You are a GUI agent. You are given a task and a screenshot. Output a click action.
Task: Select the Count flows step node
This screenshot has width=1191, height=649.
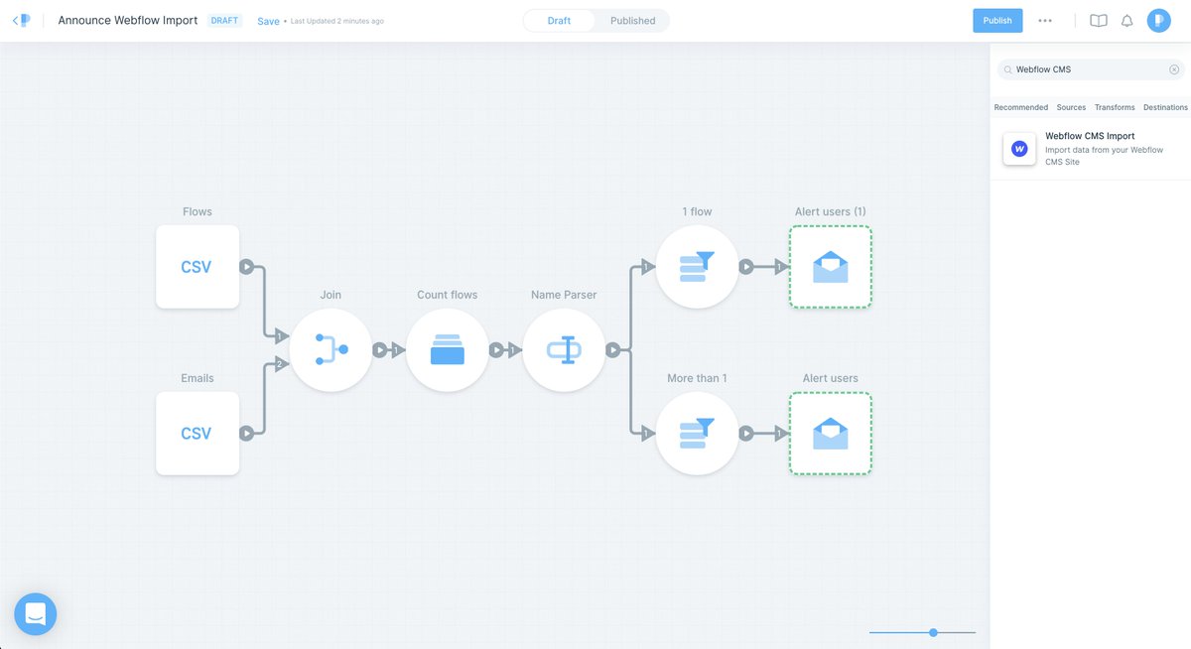[x=448, y=349]
